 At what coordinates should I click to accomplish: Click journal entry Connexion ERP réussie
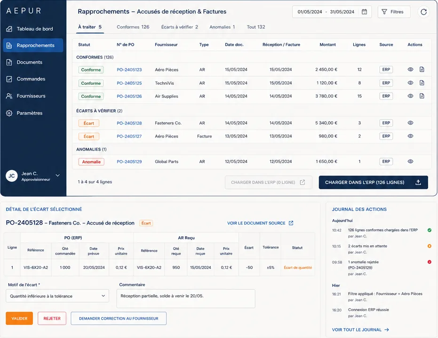(x=368, y=309)
